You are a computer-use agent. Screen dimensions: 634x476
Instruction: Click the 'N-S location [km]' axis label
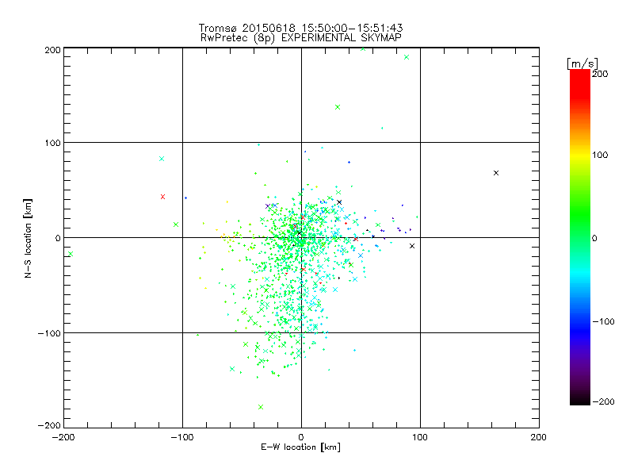pyautogui.click(x=28, y=238)
